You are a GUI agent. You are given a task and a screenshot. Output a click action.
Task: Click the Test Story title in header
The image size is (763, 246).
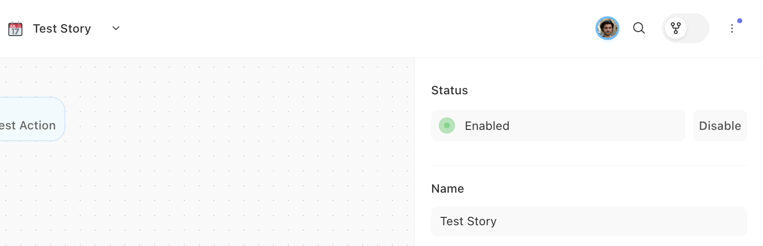(x=62, y=29)
